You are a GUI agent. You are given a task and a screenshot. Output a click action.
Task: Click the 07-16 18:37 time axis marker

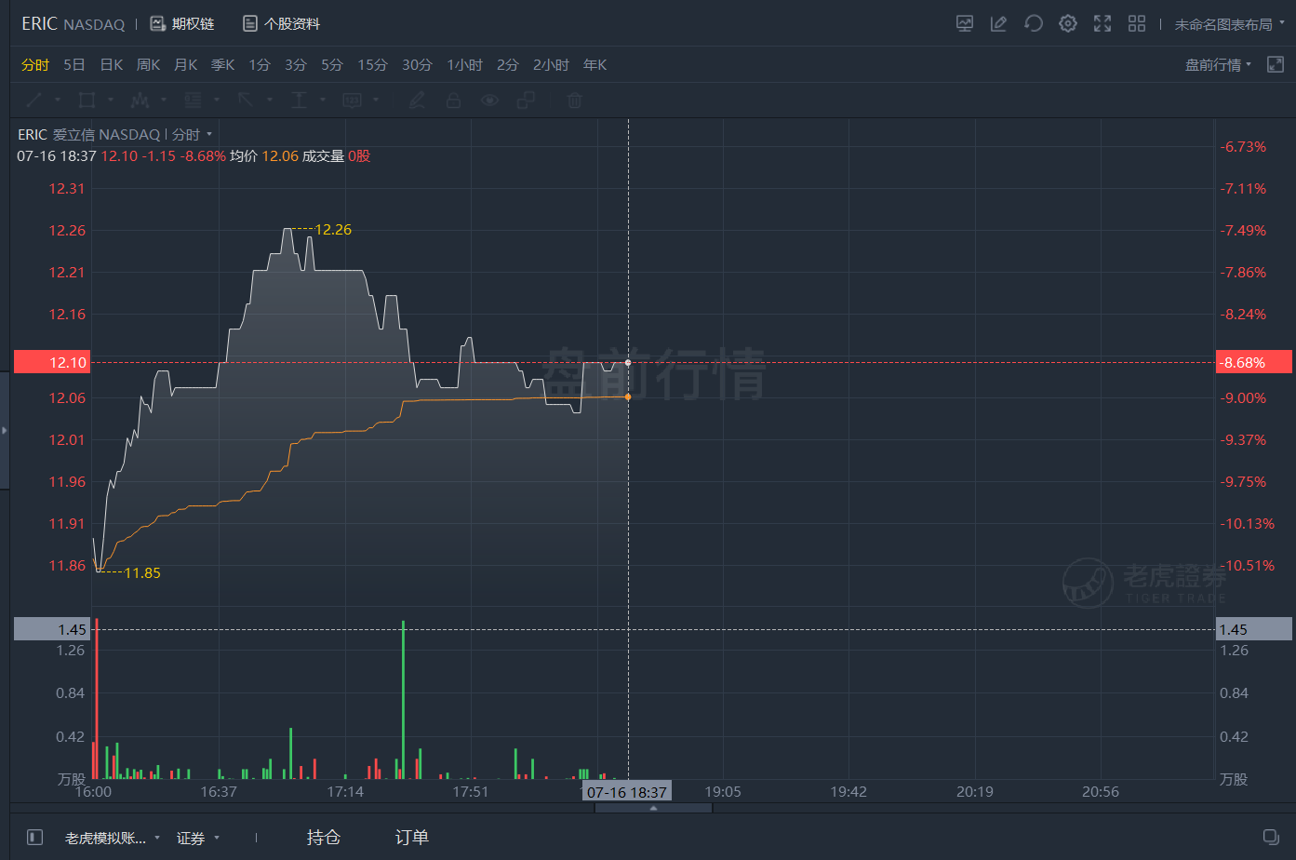(x=627, y=792)
